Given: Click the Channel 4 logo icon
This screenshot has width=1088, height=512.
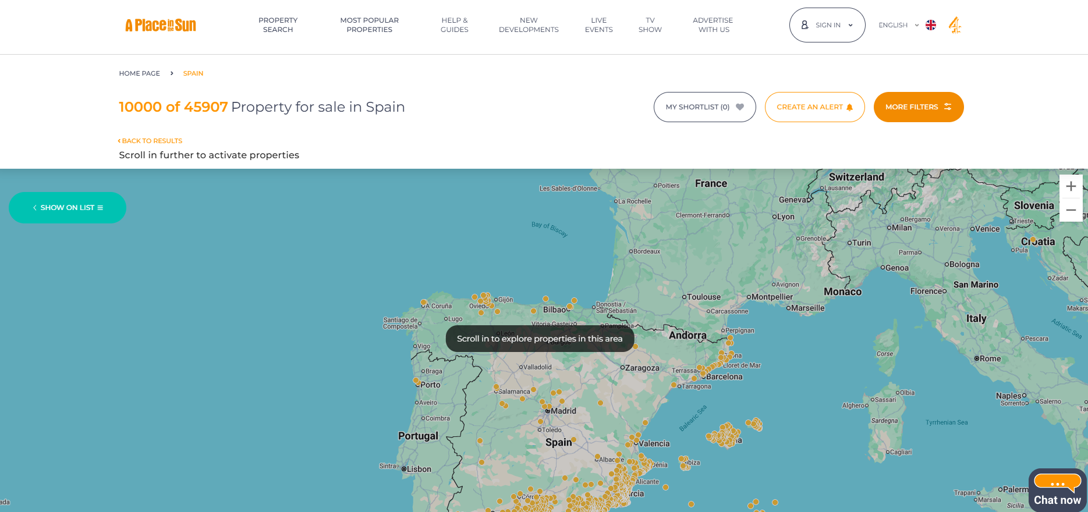Looking at the screenshot, I should pyautogui.click(x=955, y=25).
